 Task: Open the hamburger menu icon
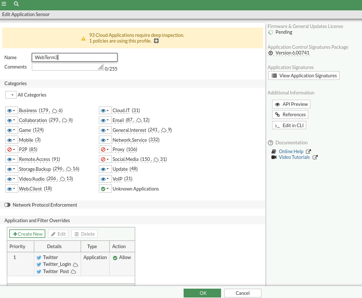coord(5,4)
